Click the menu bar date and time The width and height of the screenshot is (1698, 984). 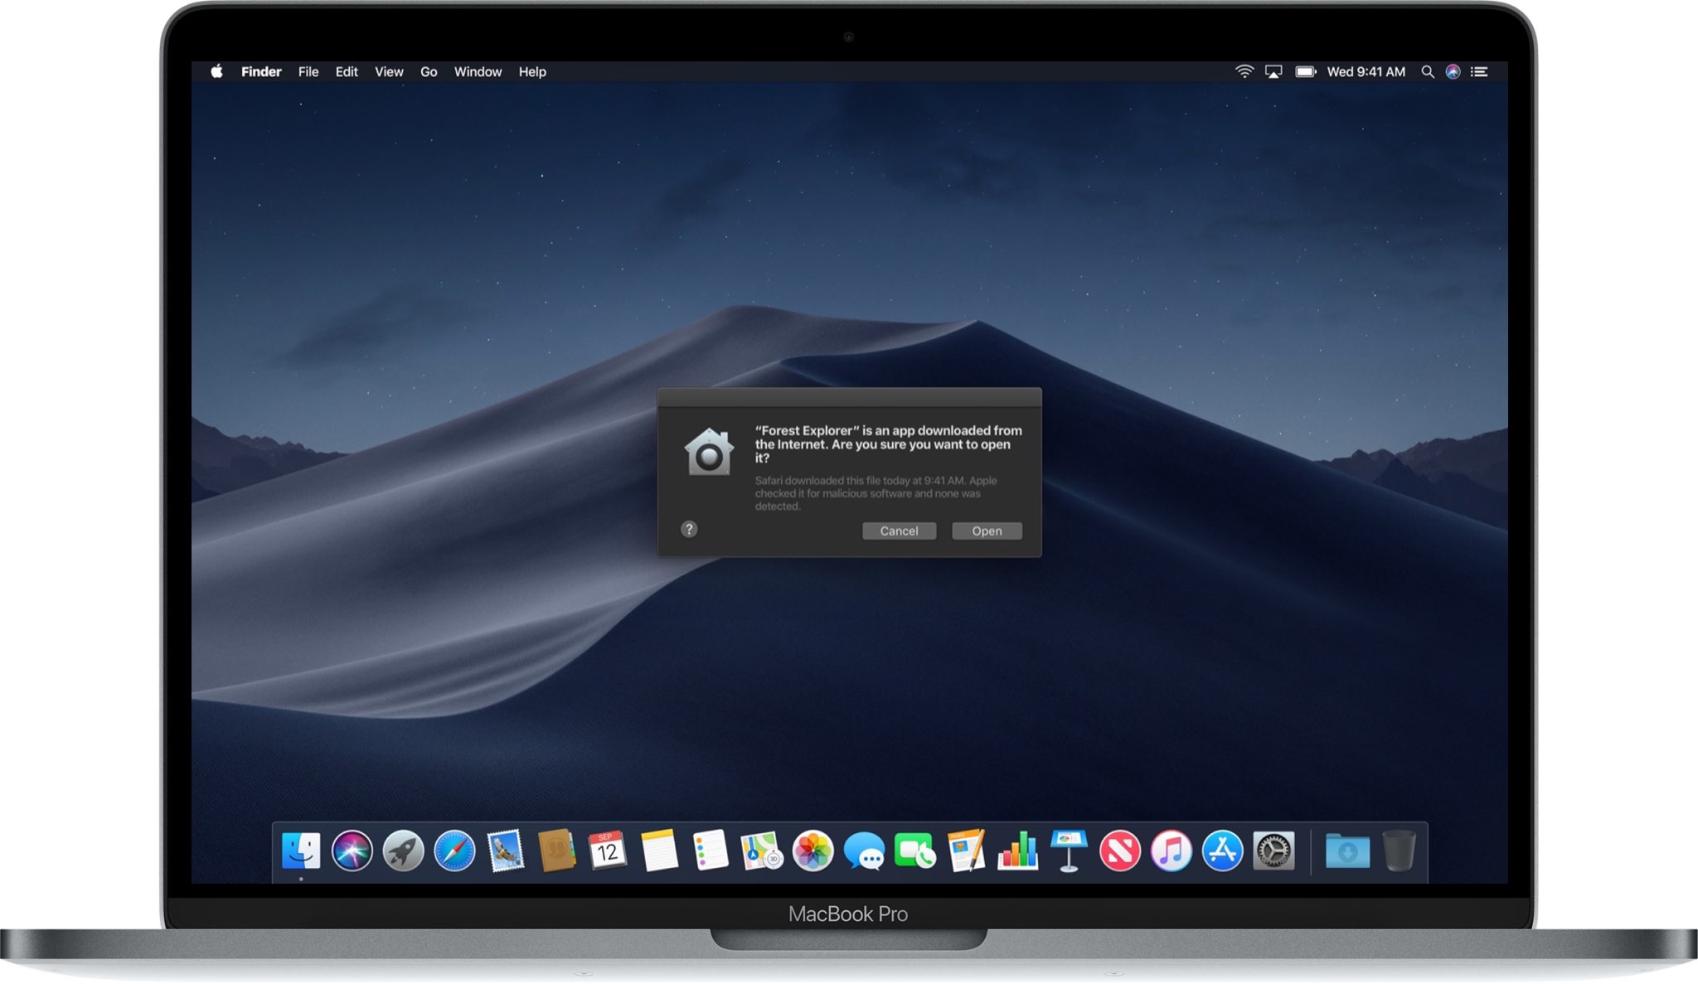pyautogui.click(x=1366, y=72)
